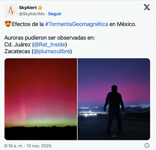The image size is (156, 150).
Task: Click the heart-eyes emoji
Action: pos(8,24)
